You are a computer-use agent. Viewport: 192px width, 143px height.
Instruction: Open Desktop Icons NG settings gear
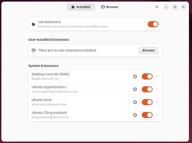click(135, 77)
